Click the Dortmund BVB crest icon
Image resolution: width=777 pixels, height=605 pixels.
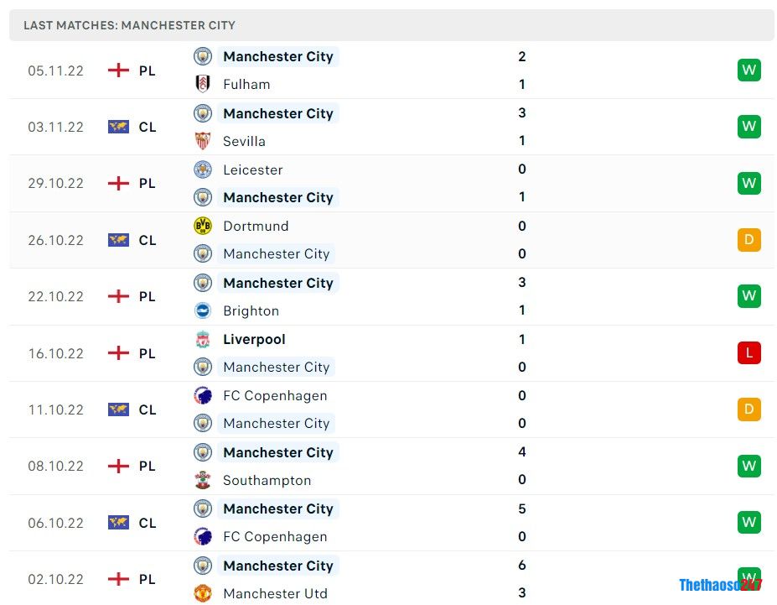(x=203, y=226)
